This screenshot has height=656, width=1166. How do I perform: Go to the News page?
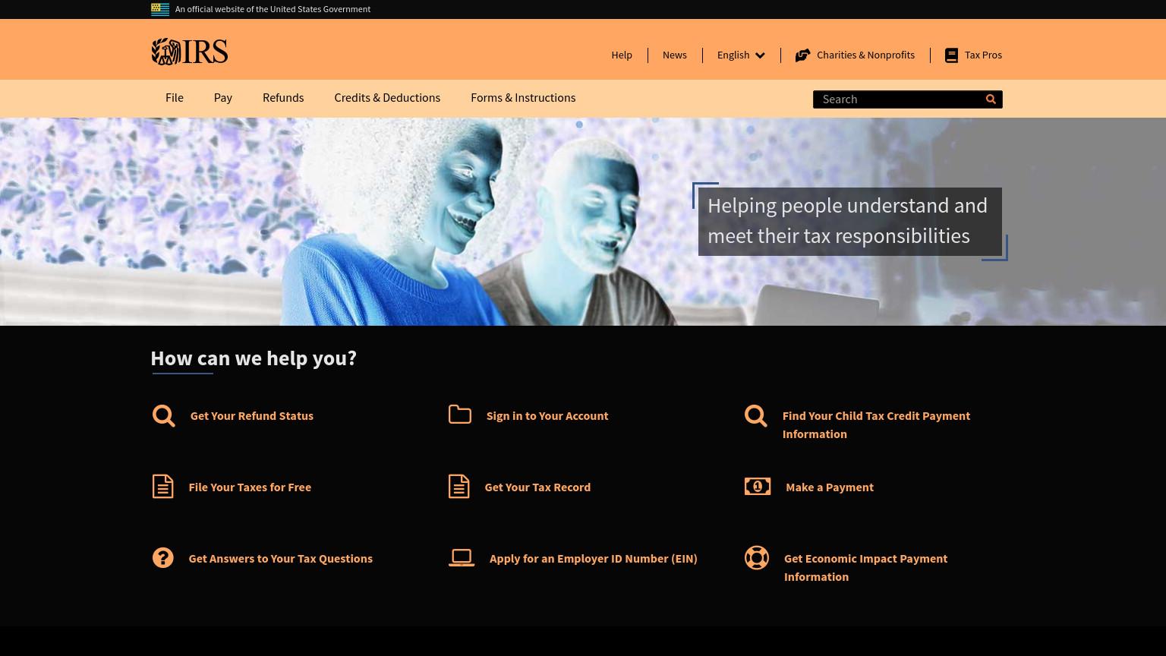click(675, 55)
